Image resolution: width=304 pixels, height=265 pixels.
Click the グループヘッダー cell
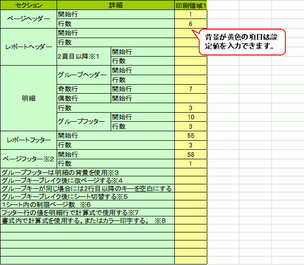click(x=84, y=75)
